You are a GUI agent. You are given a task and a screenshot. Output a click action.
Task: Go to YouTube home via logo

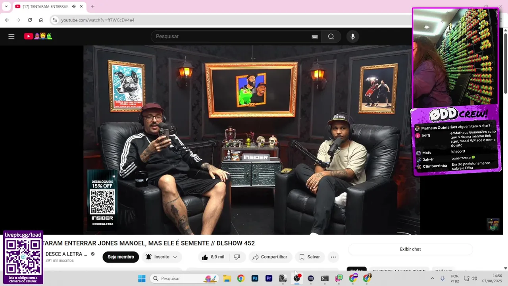tap(38, 37)
